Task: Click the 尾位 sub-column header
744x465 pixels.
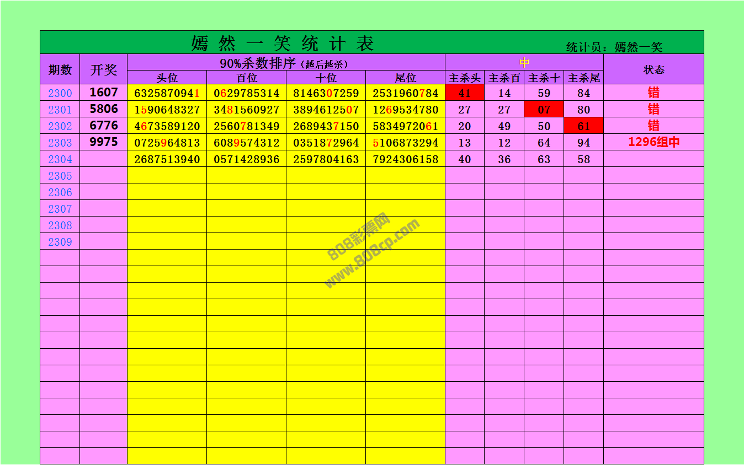Action: [x=405, y=78]
